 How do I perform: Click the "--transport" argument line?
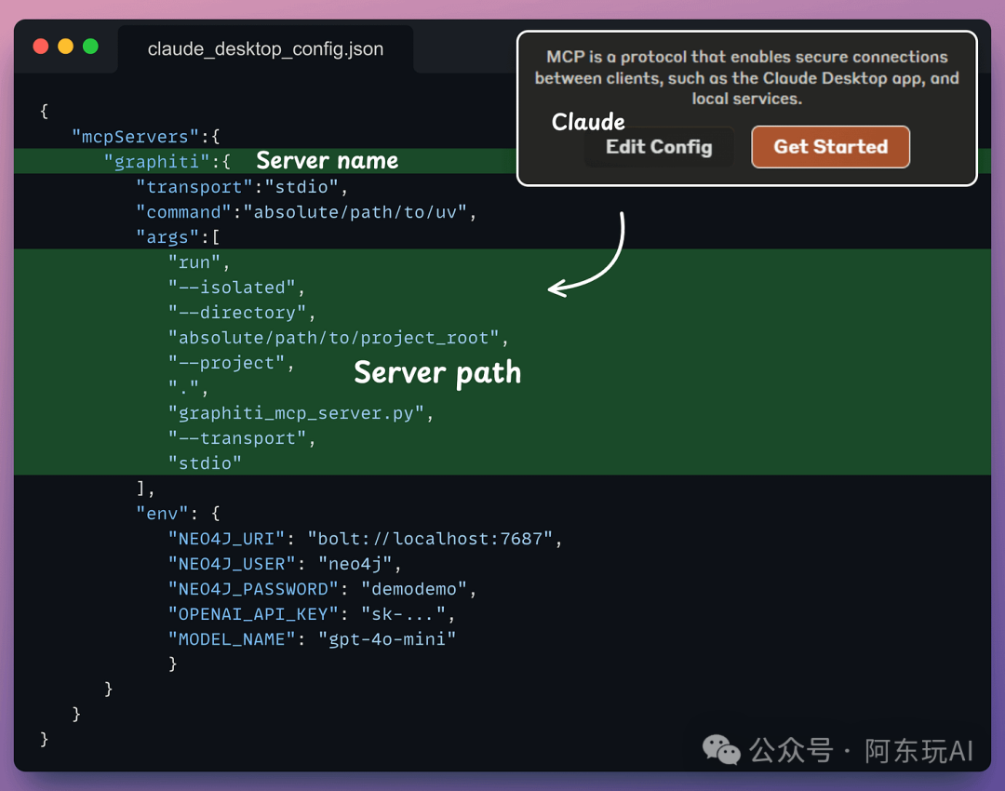(x=242, y=437)
